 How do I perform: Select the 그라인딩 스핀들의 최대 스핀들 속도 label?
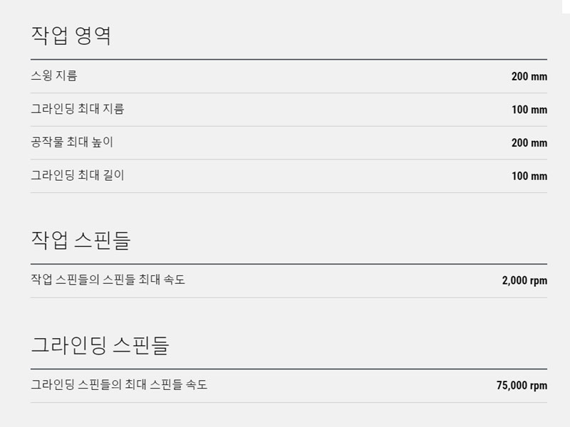119,384
